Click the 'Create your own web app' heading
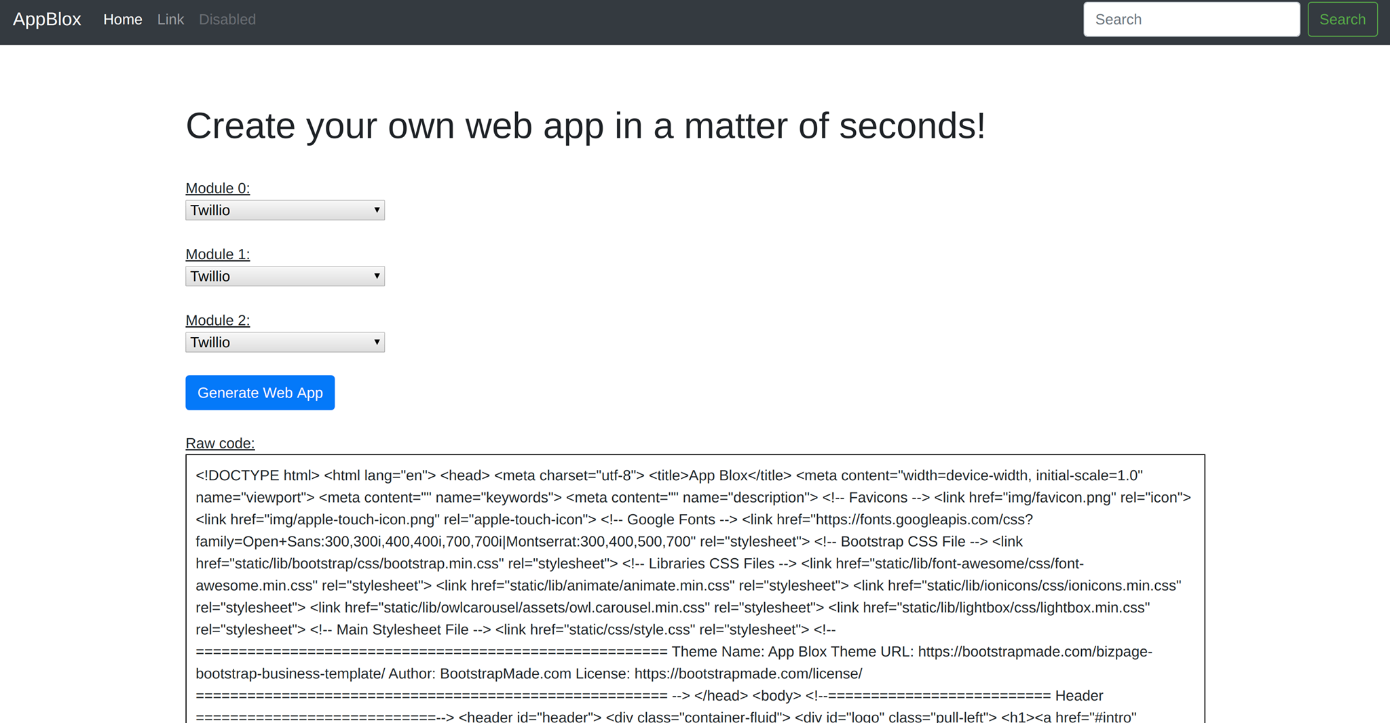This screenshot has width=1390, height=723. tap(585, 126)
